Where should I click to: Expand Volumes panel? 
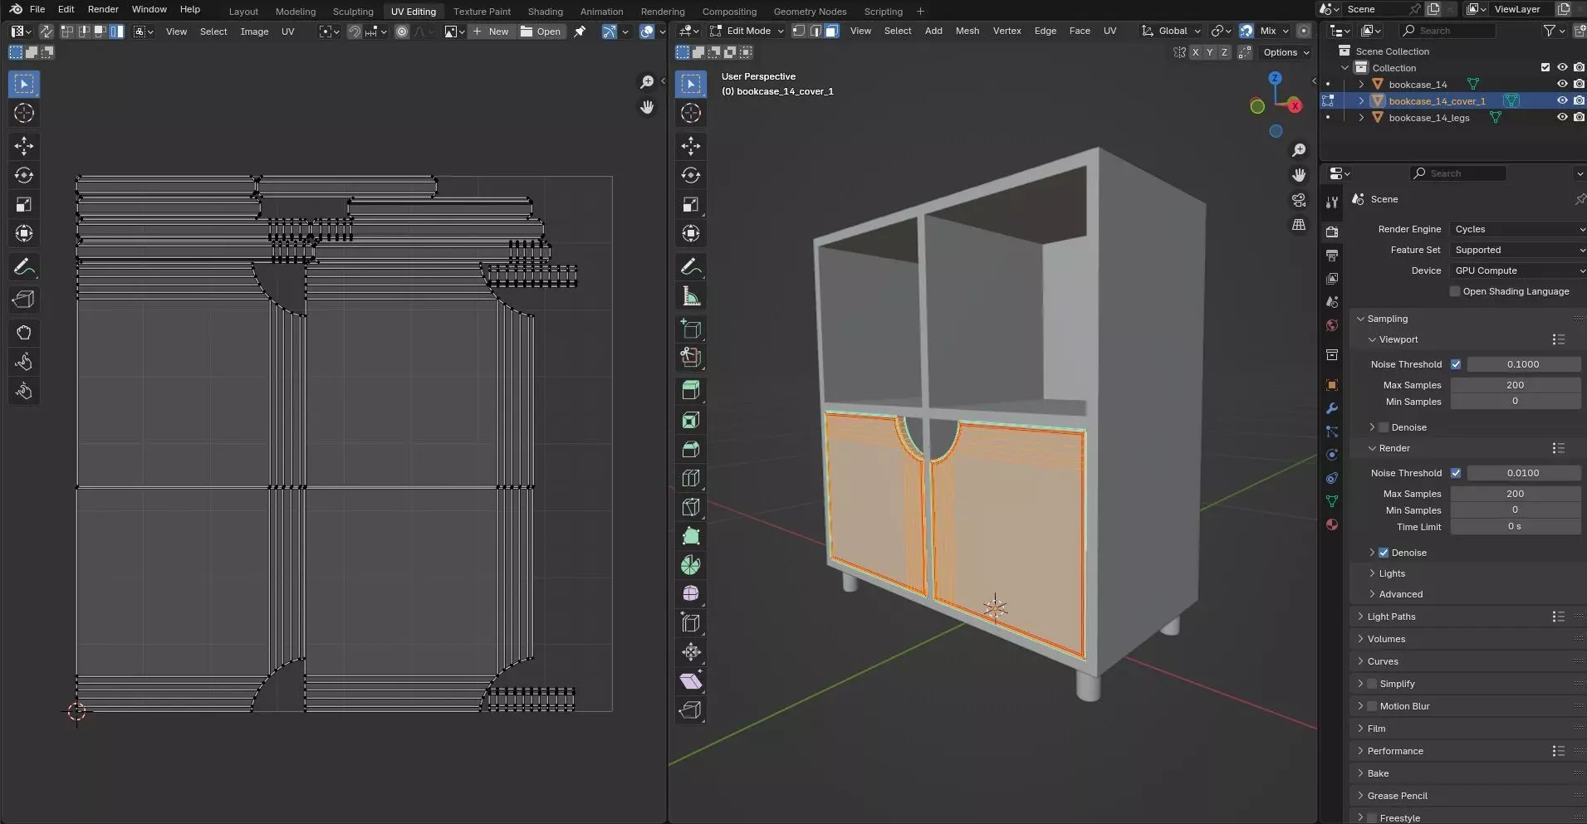(1386, 639)
